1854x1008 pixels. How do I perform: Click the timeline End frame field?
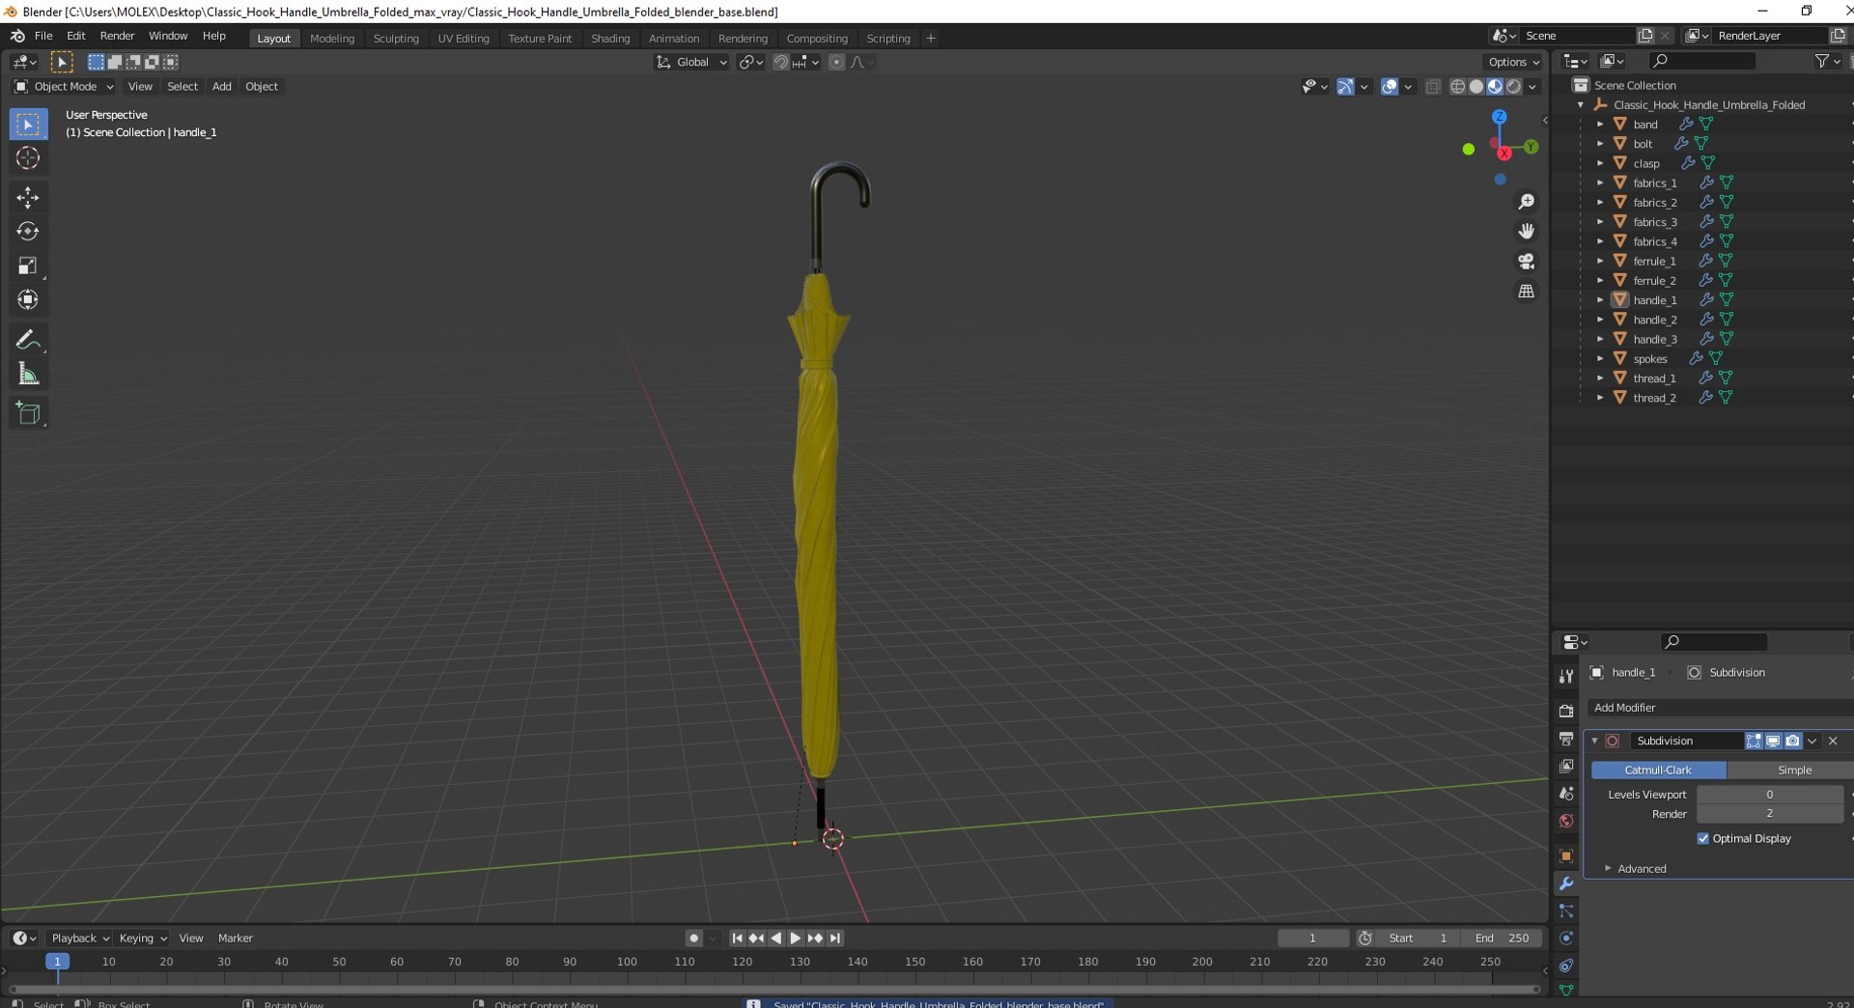1502,938
